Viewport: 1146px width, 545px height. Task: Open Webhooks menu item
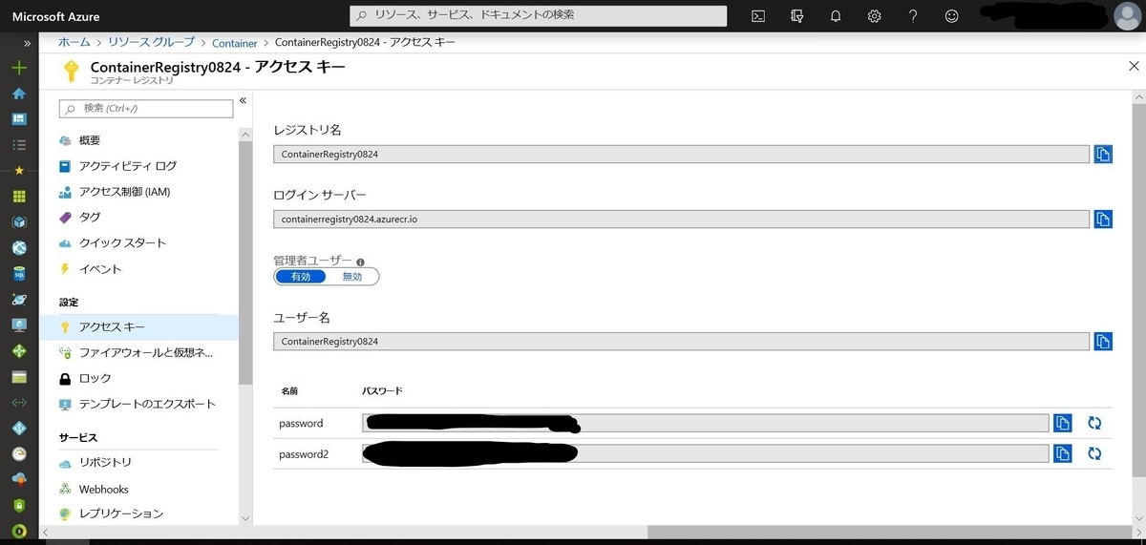(x=138, y=489)
